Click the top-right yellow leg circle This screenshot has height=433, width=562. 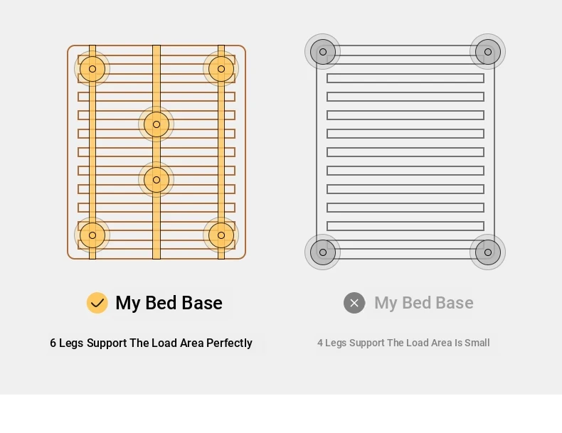(x=221, y=69)
